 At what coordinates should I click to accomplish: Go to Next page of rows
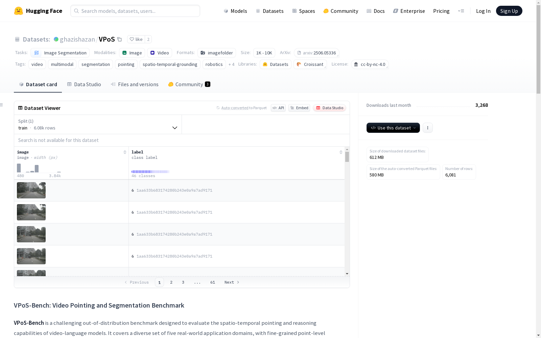(232, 282)
